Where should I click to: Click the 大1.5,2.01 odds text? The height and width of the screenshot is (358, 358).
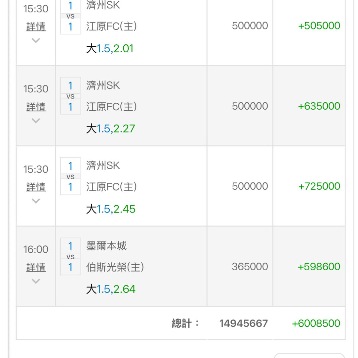point(110,49)
